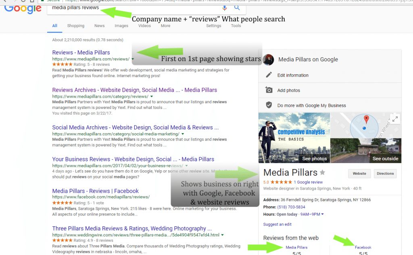
Task: Click the shield Google My Business icon
Action: pos(269,105)
